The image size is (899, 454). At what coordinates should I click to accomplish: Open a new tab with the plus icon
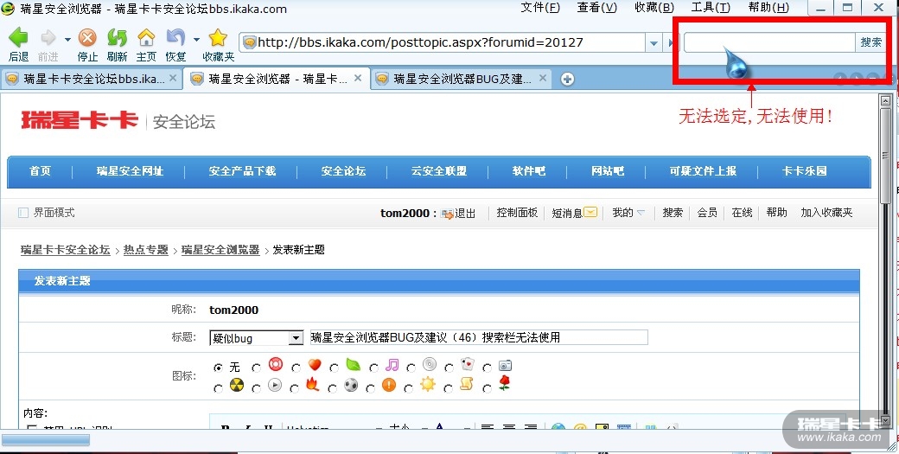pos(567,79)
